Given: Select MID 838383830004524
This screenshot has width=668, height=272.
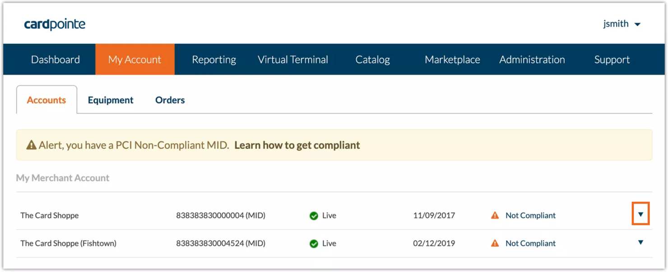Looking at the screenshot, I should [221, 243].
